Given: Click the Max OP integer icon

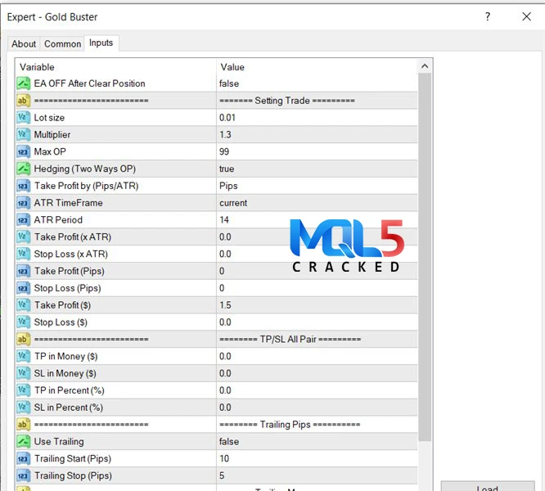Looking at the screenshot, I should (x=23, y=151).
